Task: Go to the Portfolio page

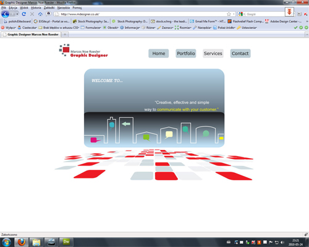Action: point(186,54)
